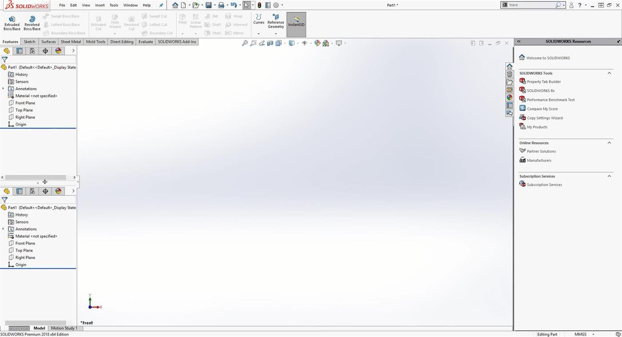Open the Performance Benchmark Test
Image resolution: width=622 pixels, height=337 pixels.
[550, 100]
